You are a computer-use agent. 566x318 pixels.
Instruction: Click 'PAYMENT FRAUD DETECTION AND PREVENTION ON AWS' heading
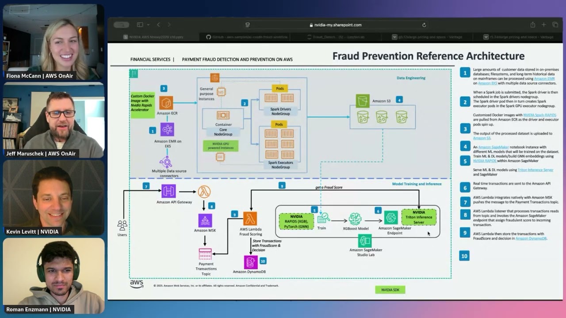(237, 59)
